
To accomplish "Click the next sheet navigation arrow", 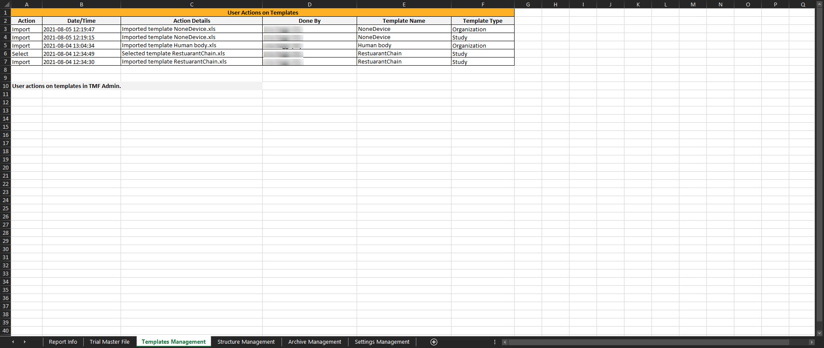I will (24, 342).
